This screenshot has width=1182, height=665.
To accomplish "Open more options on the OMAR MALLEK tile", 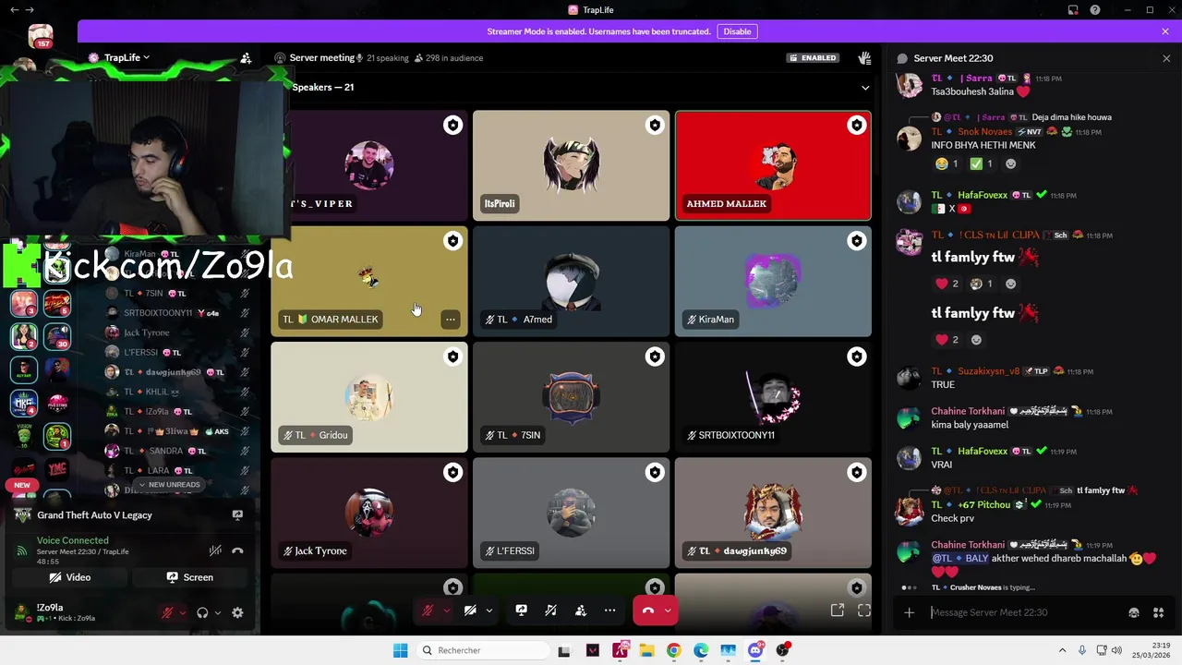I will [x=450, y=320].
